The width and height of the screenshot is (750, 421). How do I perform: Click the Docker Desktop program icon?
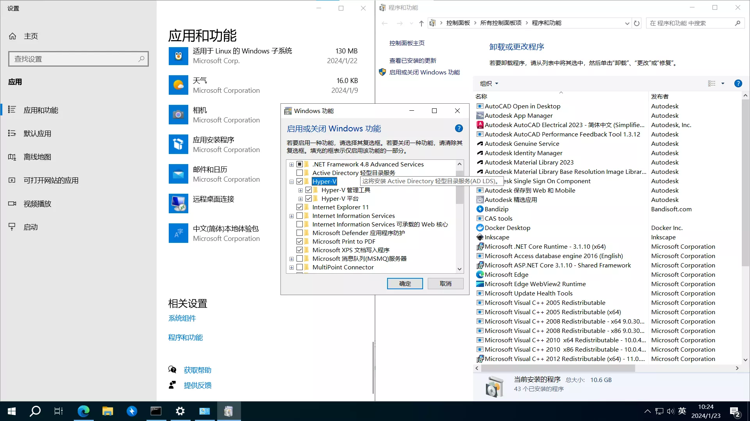[x=480, y=228]
